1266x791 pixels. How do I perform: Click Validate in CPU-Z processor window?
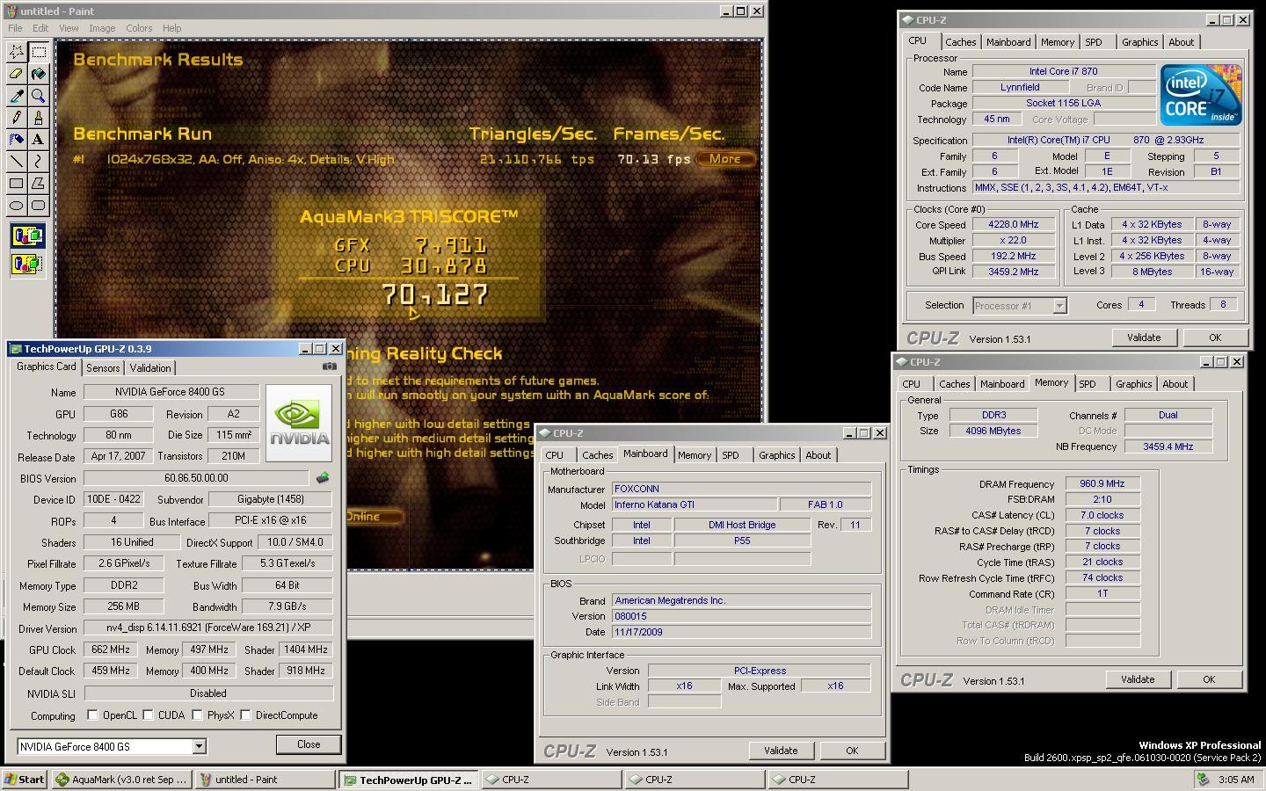1143,337
